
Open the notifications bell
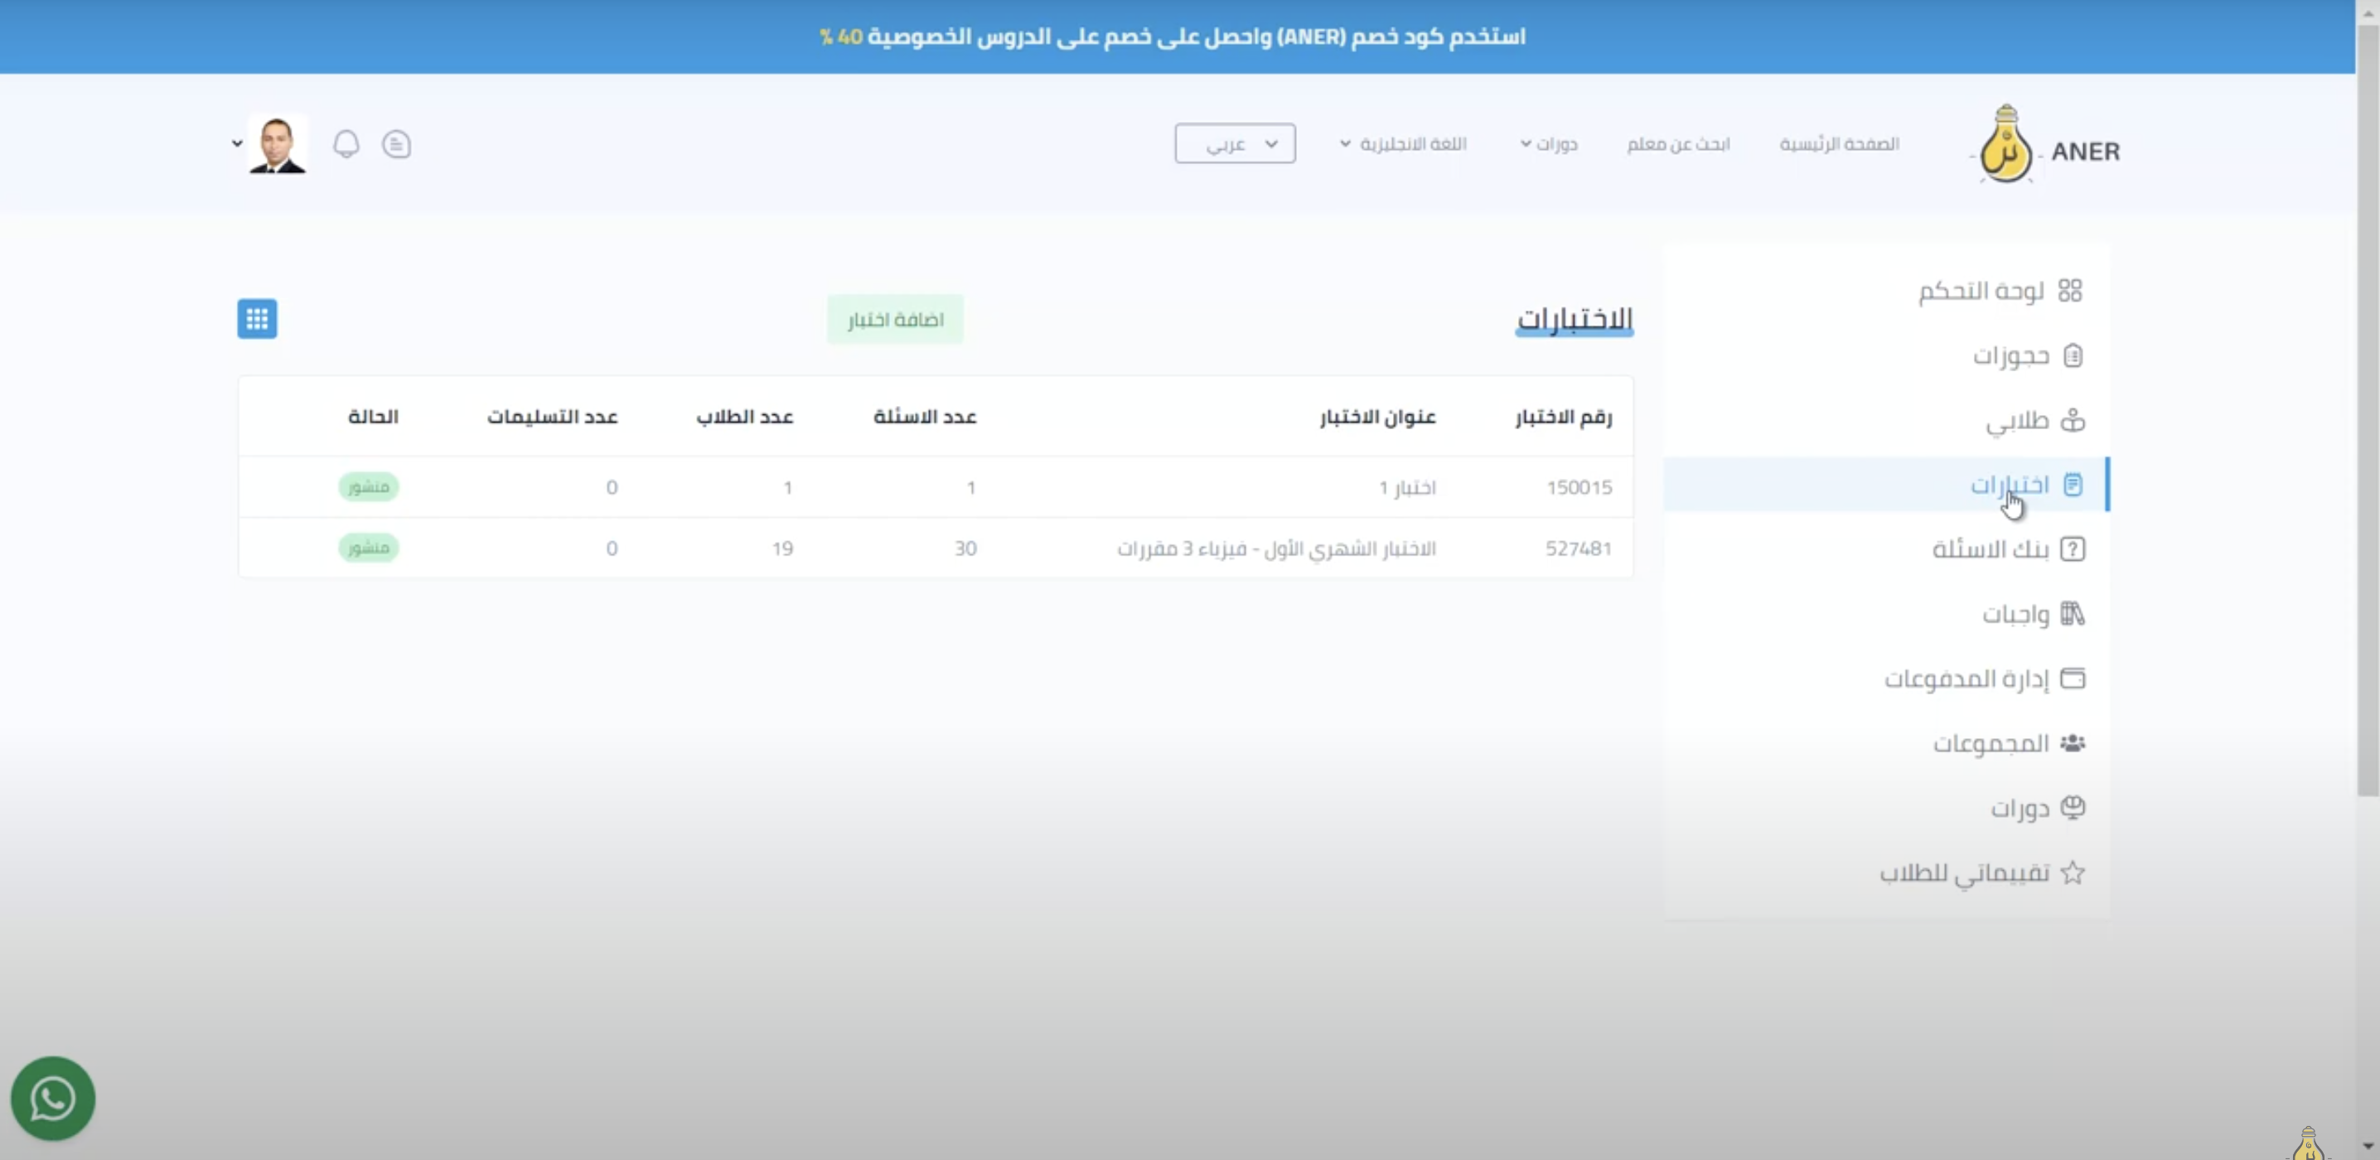point(346,144)
